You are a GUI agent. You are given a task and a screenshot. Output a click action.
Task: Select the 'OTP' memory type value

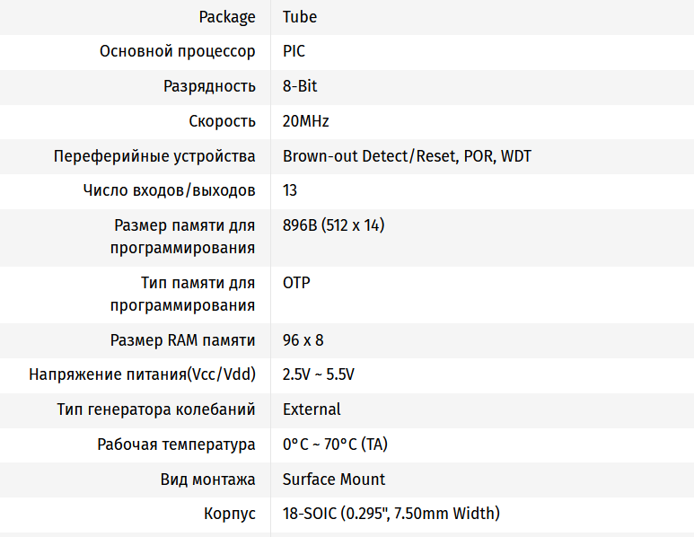tap(296, 283)
